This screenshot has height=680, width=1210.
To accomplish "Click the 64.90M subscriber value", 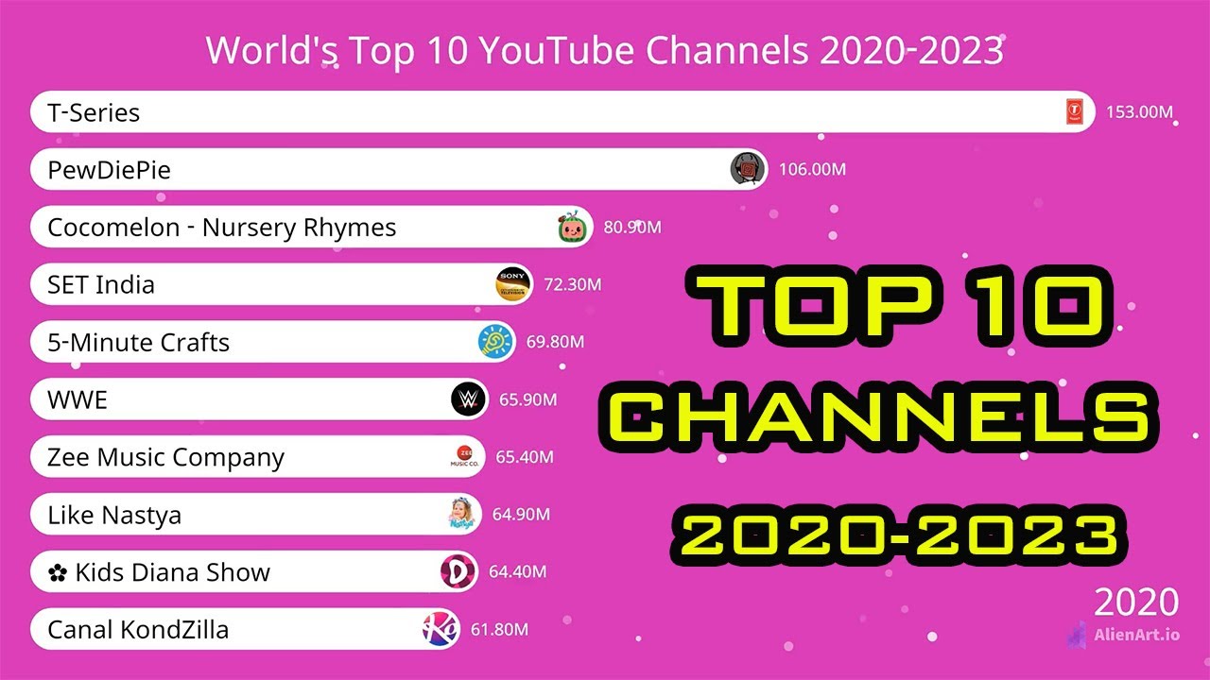I will point(521,515).
